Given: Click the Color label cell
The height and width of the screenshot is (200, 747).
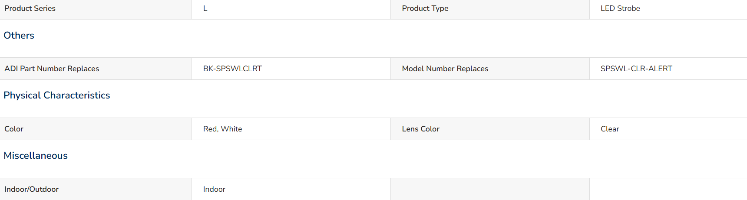Looking at the screenshot, I should (96, 129).
